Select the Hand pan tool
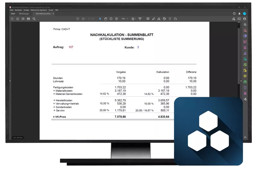Viewport: 257px width, 170px height. (106, 19)
